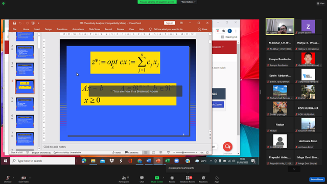Click the Accessibility: Unavailable status entry

click(x=67, y=152)
